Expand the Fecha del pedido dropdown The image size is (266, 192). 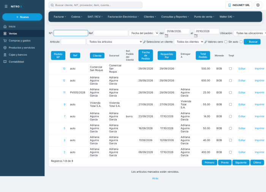click(x=144, y=33)
